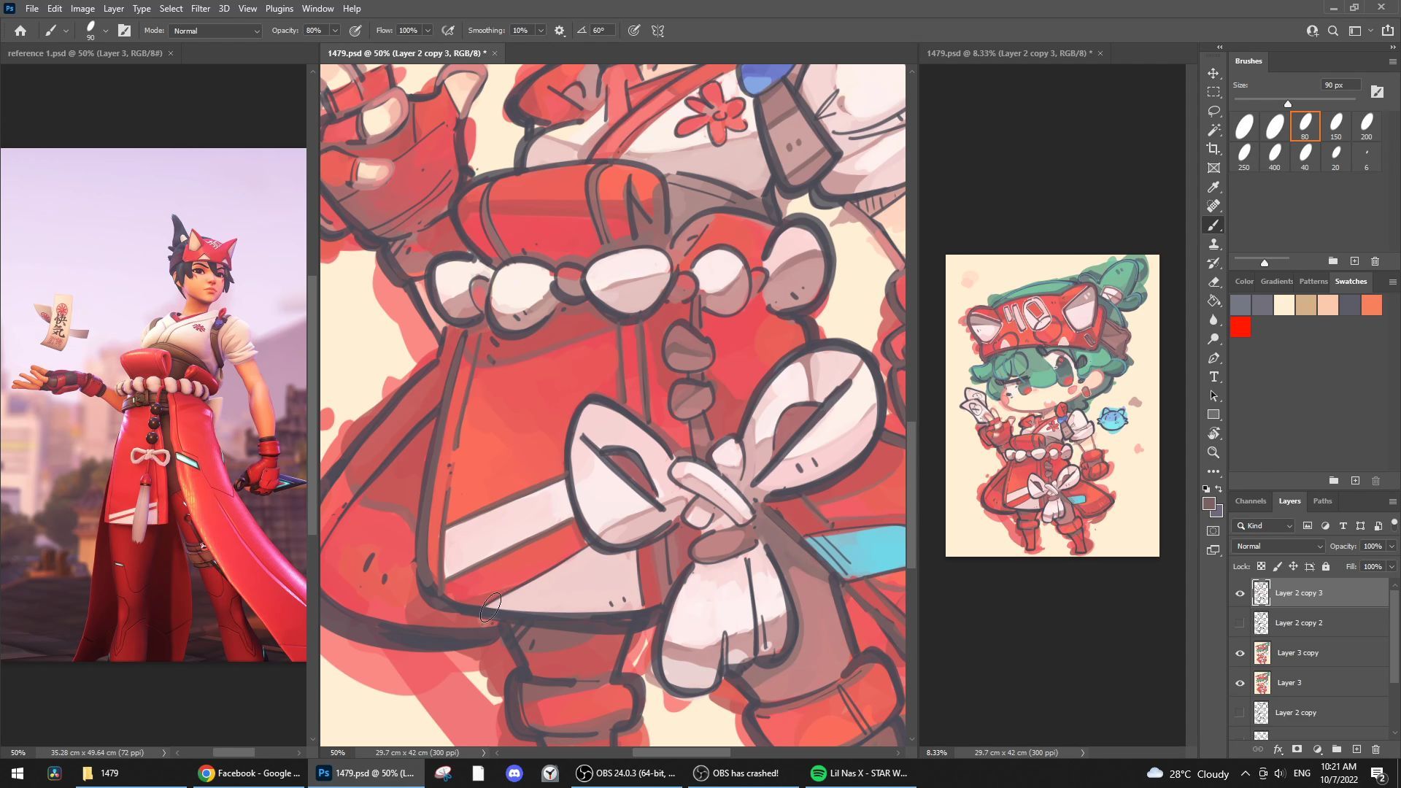Toggle airbrush-style build-up button
Screen dimensions: 1401x788
[x=449, y=31]
